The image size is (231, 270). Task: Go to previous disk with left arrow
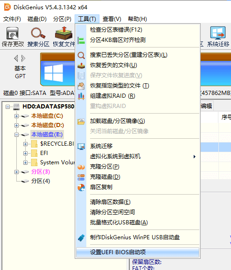16,58
